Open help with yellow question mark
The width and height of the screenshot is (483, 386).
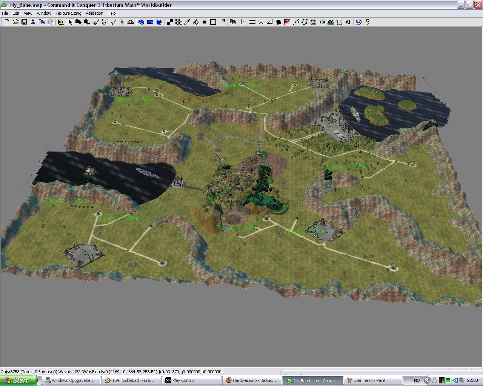point(368,22)
